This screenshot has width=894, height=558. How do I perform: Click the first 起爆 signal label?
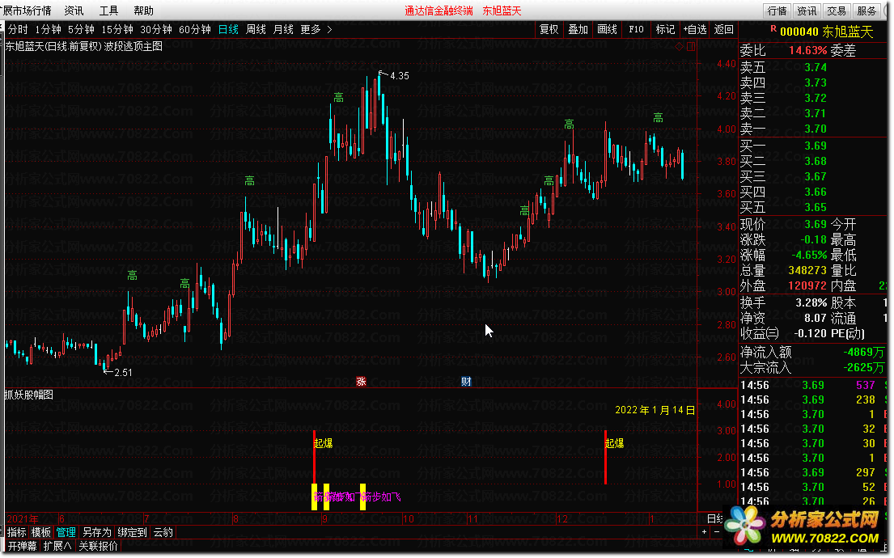pos(324,443)
